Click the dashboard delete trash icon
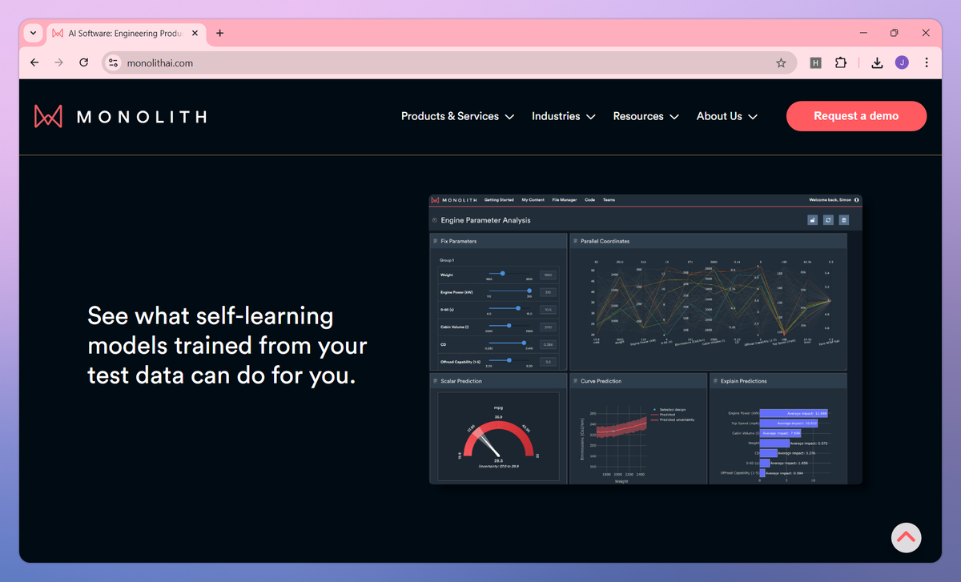This screenshot has height=582, width=961. pyautogui.click(x=843, y=220)
